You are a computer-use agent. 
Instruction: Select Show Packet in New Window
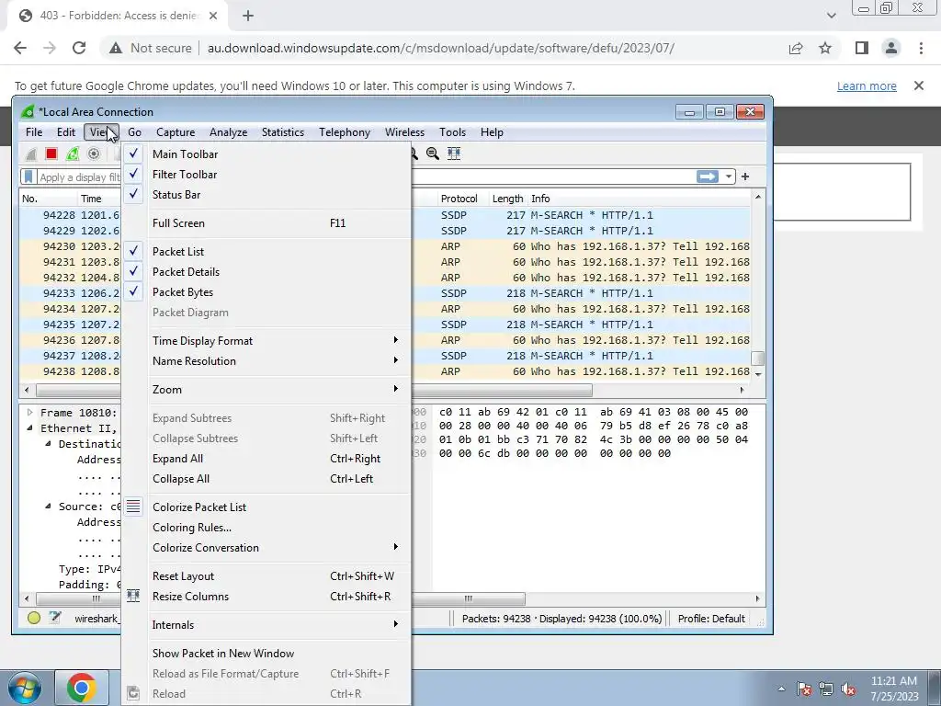266,654
